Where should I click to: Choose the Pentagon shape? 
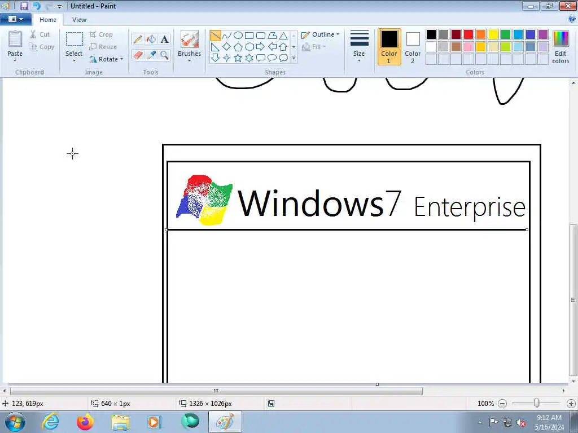click(238, 47)
